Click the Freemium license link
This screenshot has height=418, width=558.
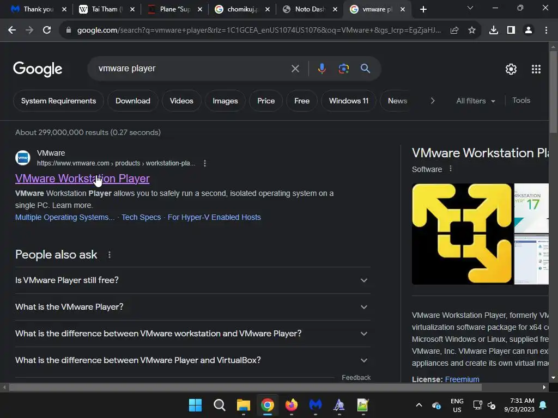(462, 379)
